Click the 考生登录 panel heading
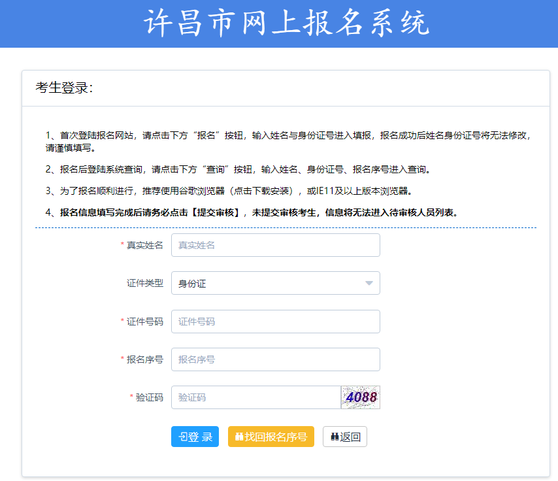Viewport: 558px width, 481px height. [x=65, y=88]
